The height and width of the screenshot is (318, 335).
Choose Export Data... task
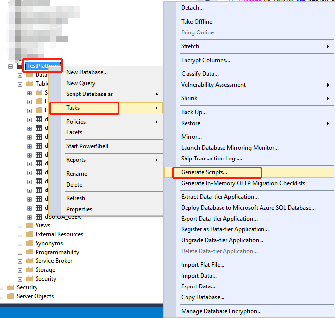pos(249,286)
